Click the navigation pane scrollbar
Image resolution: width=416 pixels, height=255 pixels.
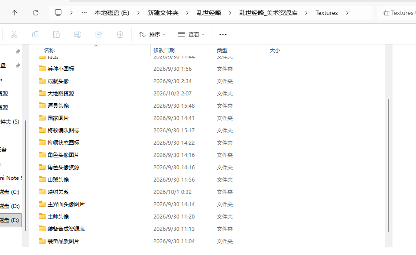click(26, 176)
